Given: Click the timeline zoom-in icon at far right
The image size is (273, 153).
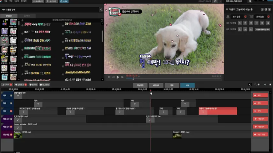Looking at the screenshot, I should pyautogui.click(x=270, y=85).
